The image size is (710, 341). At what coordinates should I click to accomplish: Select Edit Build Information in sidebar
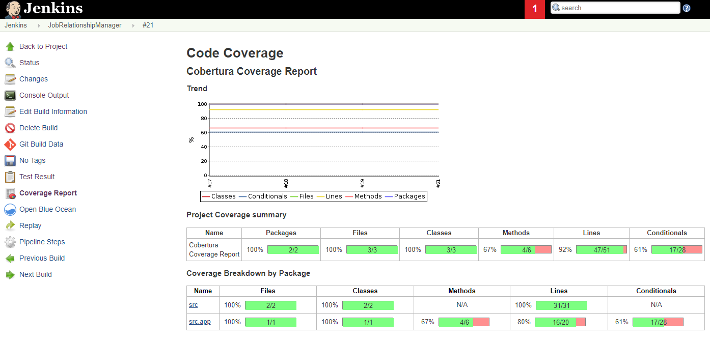tap(53, 111)
